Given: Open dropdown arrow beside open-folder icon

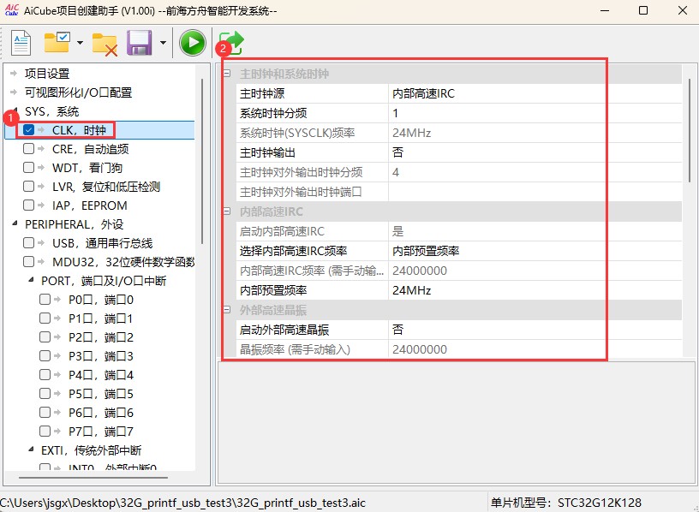Looking at the screenshot, I should click(x=80, y=43).
